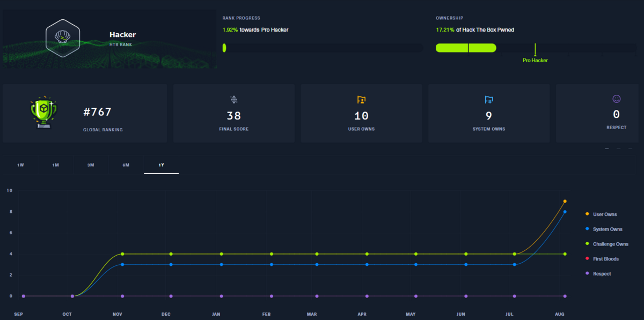Click the AUG label on chart axis

click(559, 314)
